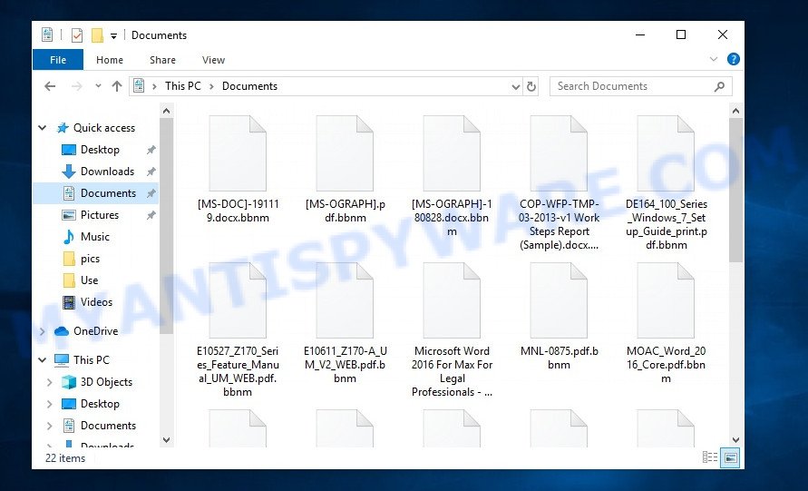The width and height of the screenshot is (808, 491).
Task: Expand 3D Objects under This PC
Action: [50, 382]
